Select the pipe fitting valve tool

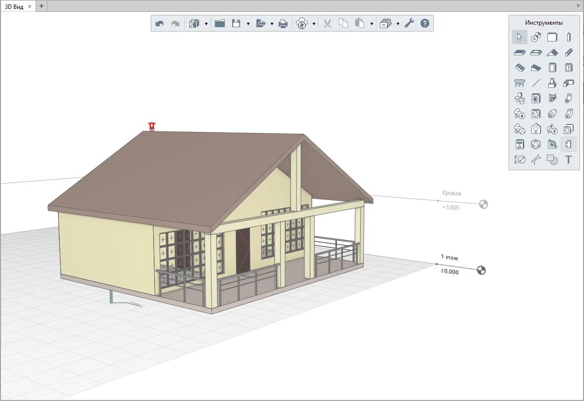pyautogui.click(x=552, y=98)
